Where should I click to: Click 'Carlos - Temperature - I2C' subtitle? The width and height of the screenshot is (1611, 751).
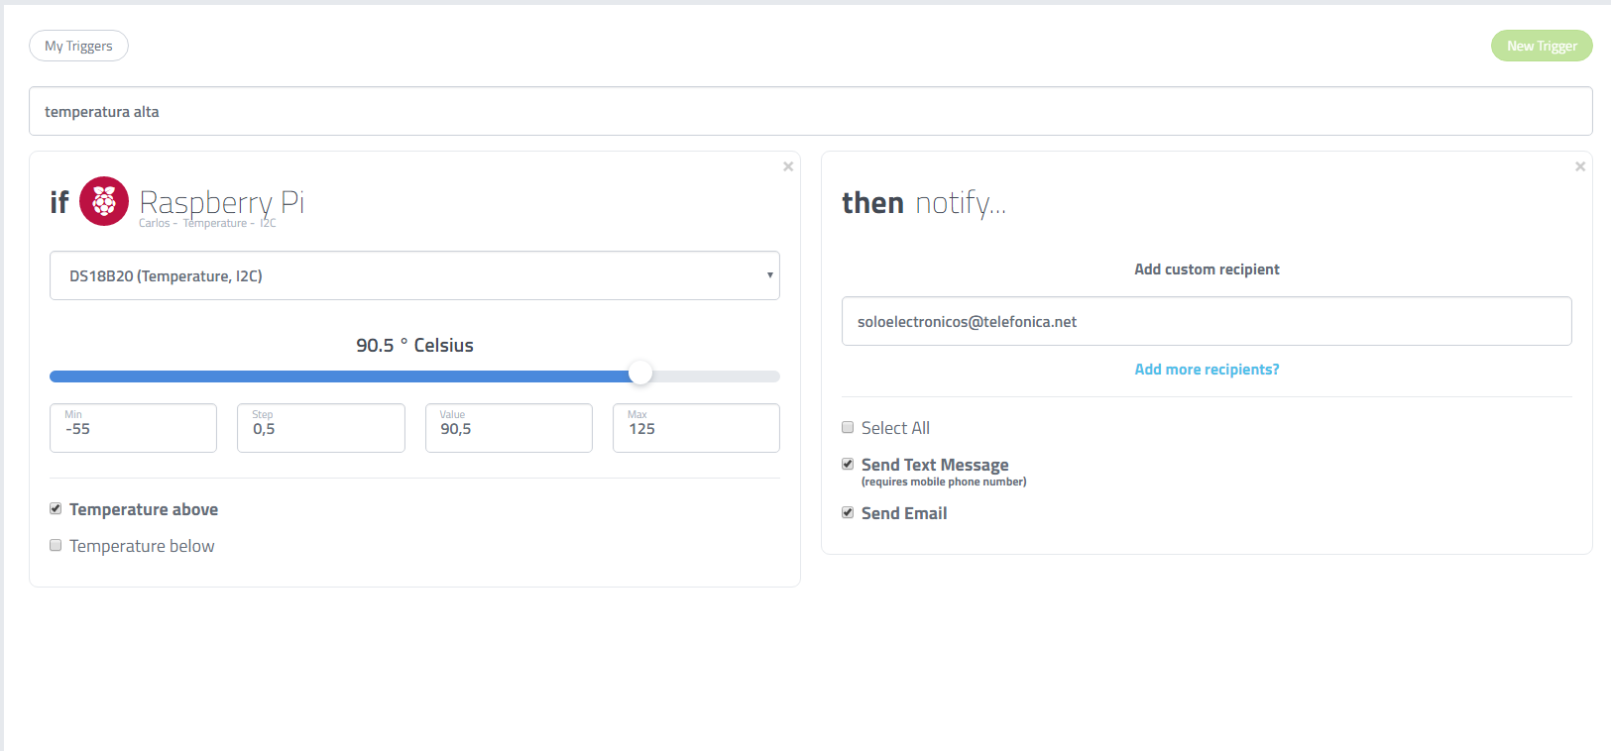coord(207,224)
